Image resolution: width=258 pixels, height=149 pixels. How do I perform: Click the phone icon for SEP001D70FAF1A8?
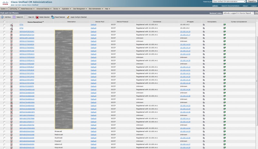(x=11, y=51)
